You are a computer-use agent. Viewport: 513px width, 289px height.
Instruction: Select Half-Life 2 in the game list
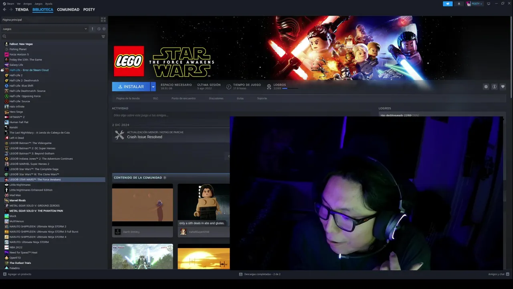point(16,75)
